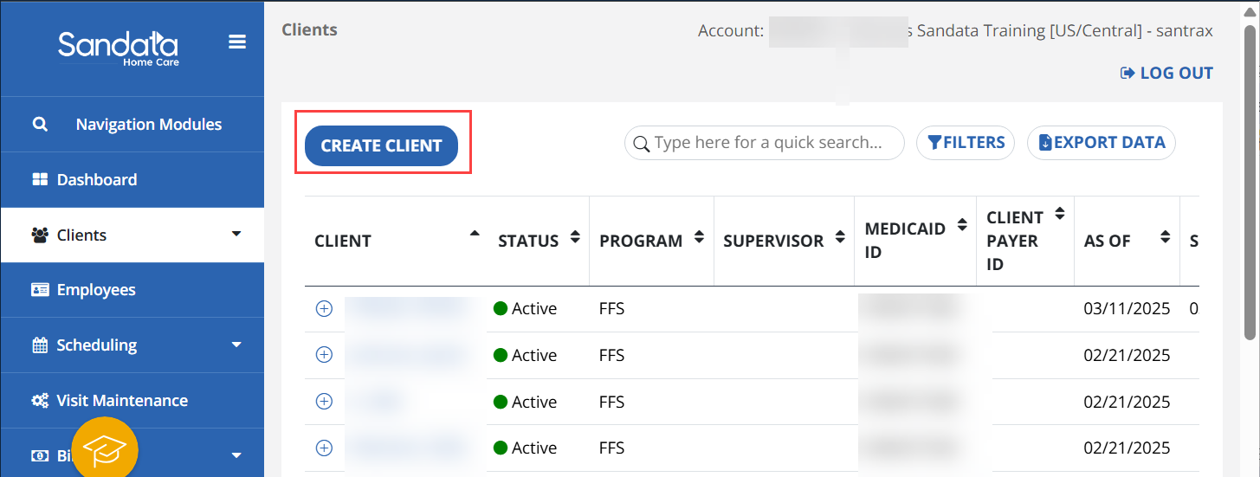
Task: Open the Filters panel
Action: [x=966, y=143]
